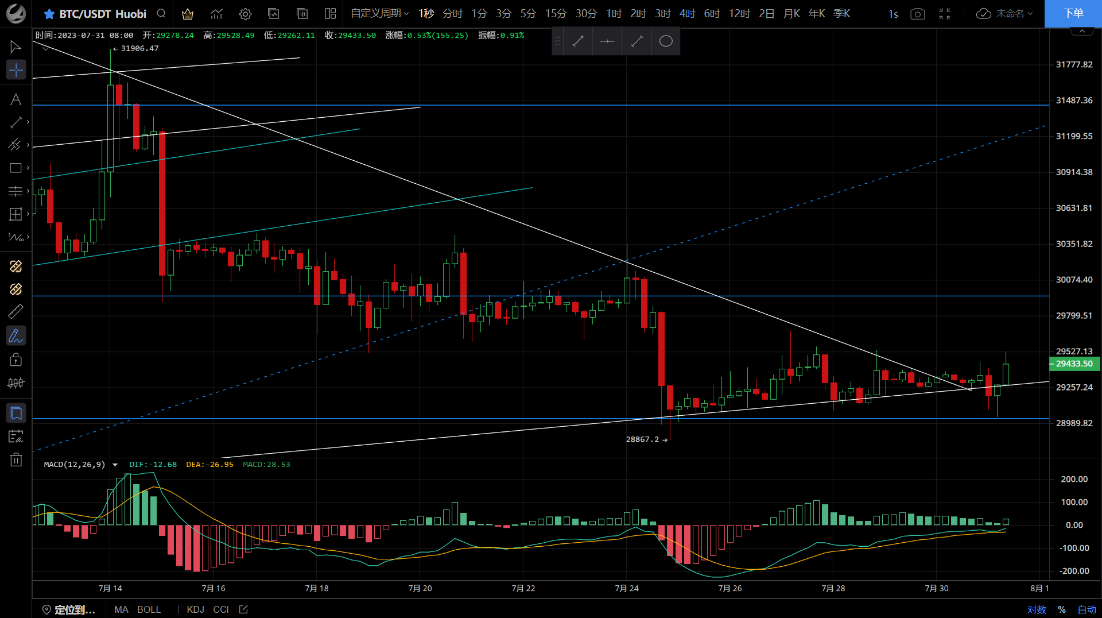Select the ruler measurement tool
Viewport: 1102px width, 618px height.
(15, 312)
